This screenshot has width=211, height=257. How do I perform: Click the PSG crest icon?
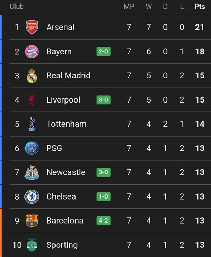(x=32, y=148)
